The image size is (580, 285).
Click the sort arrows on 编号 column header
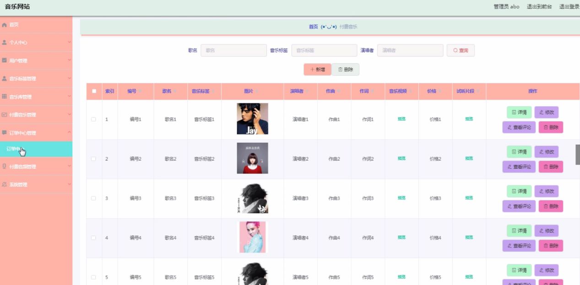pos(140,91)
